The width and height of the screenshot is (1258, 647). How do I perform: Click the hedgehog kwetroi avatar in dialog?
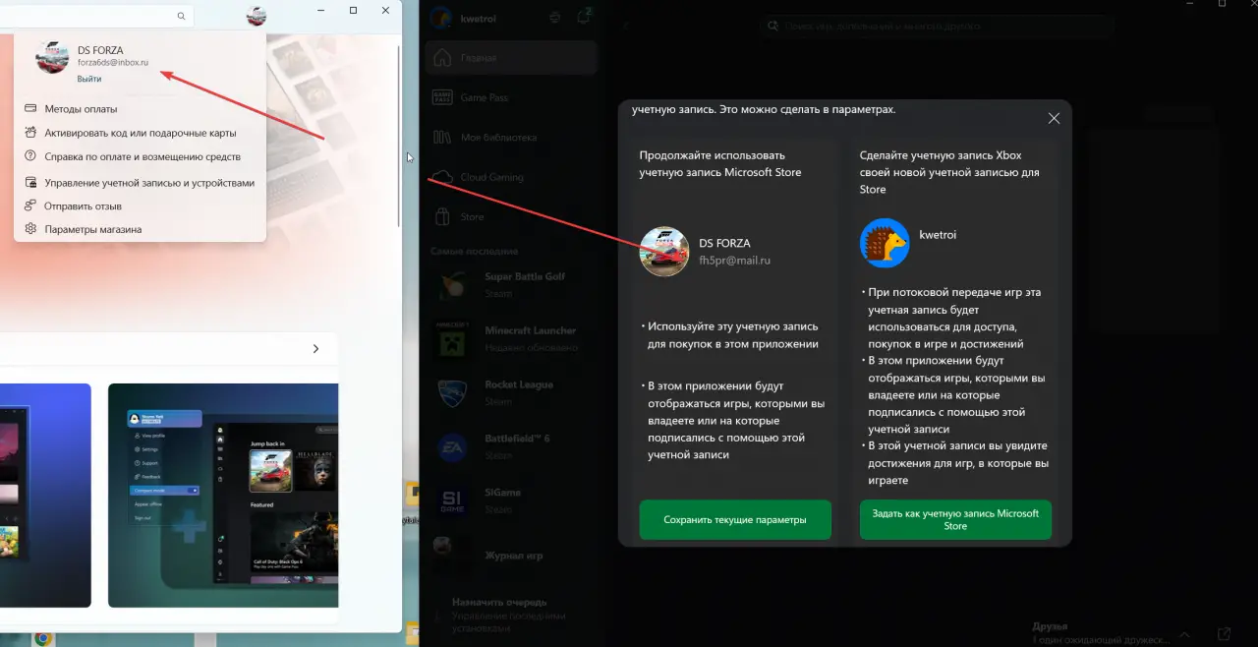(885, 243)
